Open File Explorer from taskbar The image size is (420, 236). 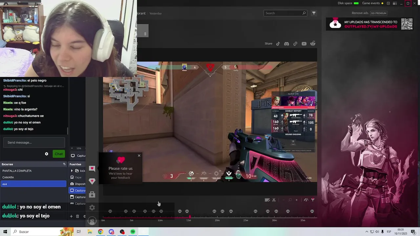tap(90, 232)
